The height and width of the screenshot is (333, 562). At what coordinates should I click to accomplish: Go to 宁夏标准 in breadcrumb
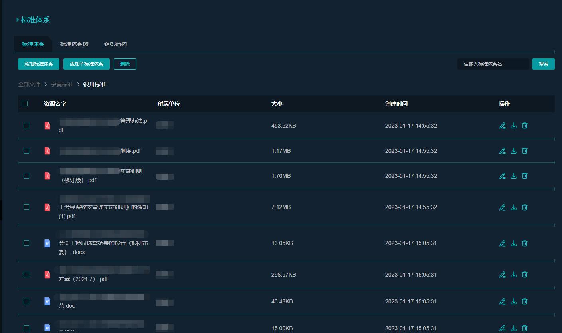[x=62, y=84]
